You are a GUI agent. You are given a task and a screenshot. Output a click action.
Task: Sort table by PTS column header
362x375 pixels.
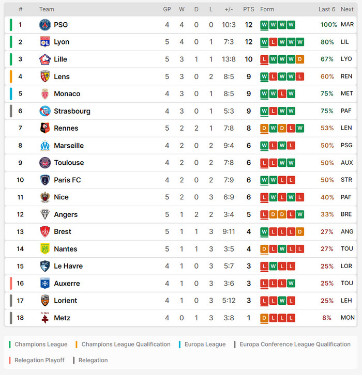pos(249,9)
